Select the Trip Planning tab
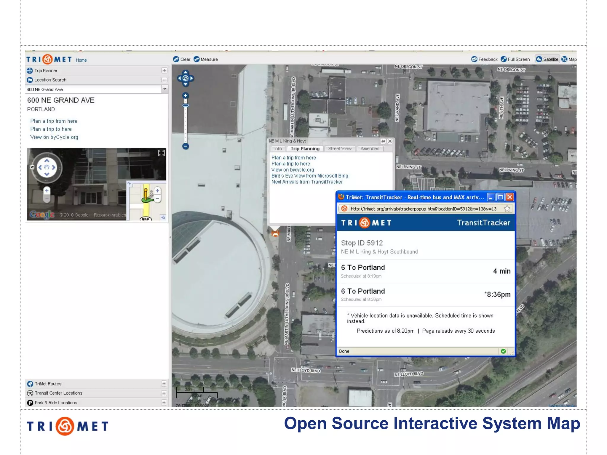The image size is (607, 455). tap(305, 149)
